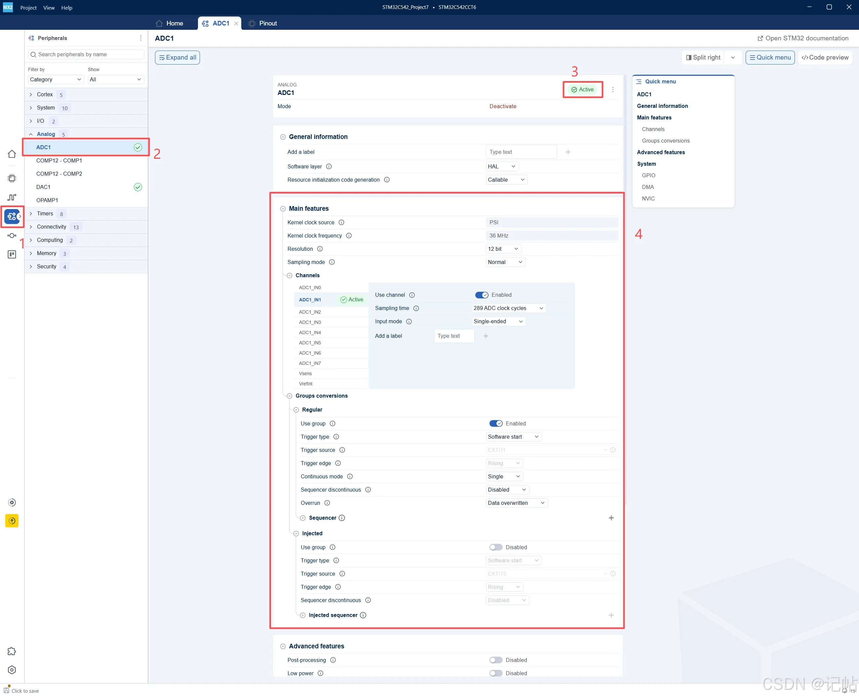Open the chip pinout icon in left sidebar
Viewport: 859px width, 698px height.
point(12,178)
